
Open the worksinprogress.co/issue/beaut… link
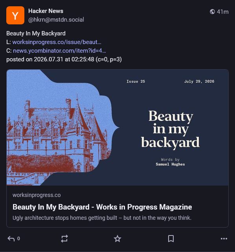[x=57, y=42]
